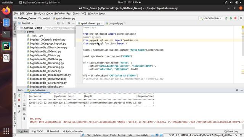Viewport: 244px width, 137px height.
Task: Rerun sparkstream from the top toolbar
Action: coord(226,18)
